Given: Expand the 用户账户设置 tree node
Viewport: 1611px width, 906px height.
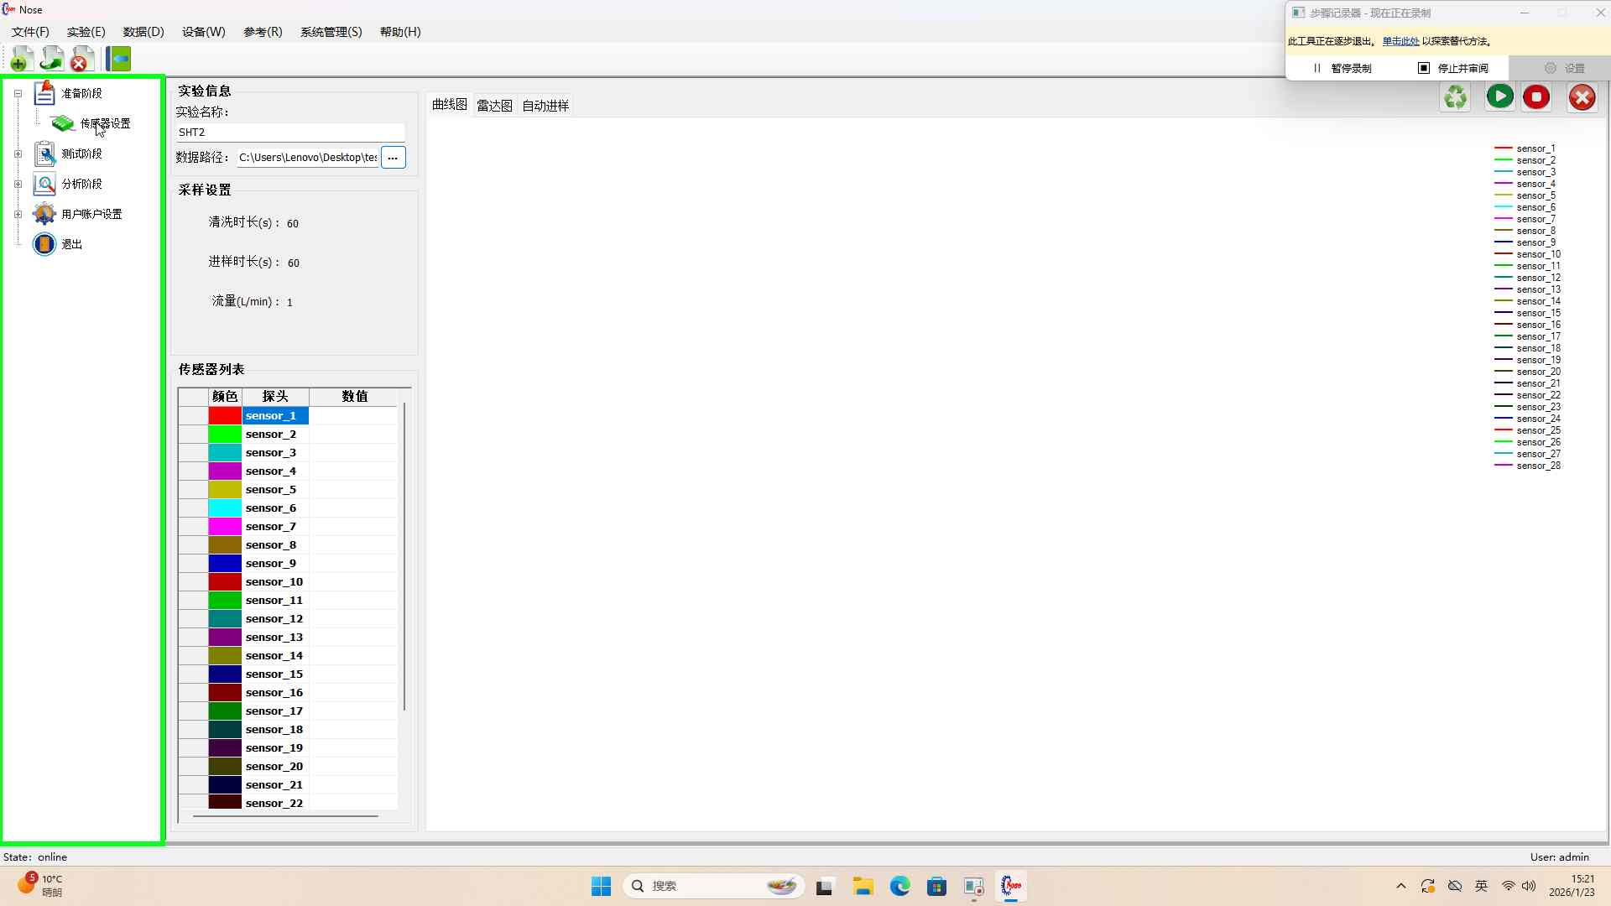Looking at the screenshot, I should [18, 215].
